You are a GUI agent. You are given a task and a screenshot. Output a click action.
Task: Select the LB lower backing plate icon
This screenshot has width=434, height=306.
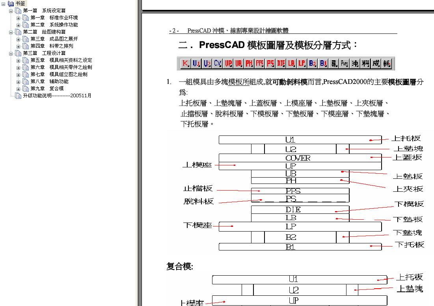click(291, 63)
